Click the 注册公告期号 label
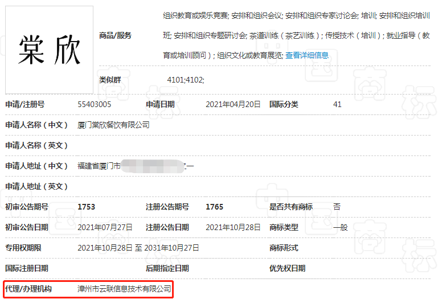 click(167, 207)
